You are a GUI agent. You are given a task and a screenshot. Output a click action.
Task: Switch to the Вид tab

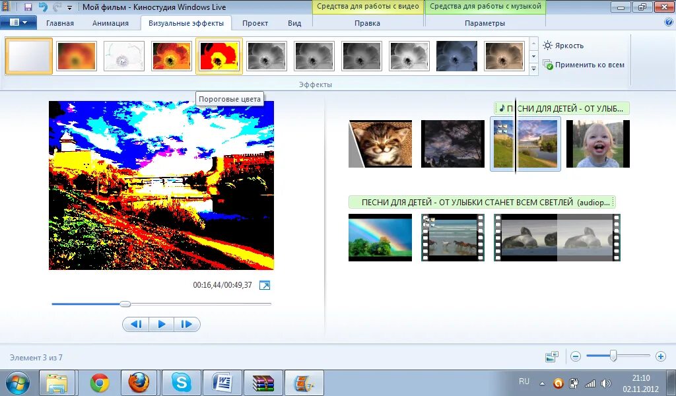coord(294,23)
